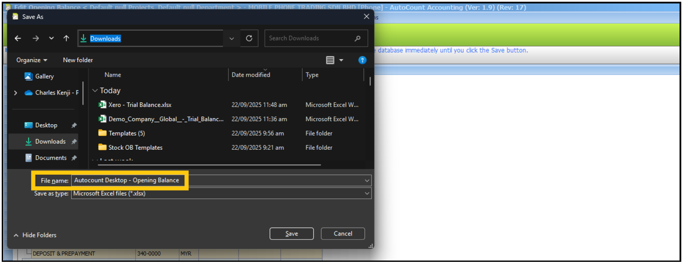The height and width of the screenshot is (264, 683).
Task: Select Xero - Trial Balance.xlsx file
Action: (140, 105)
